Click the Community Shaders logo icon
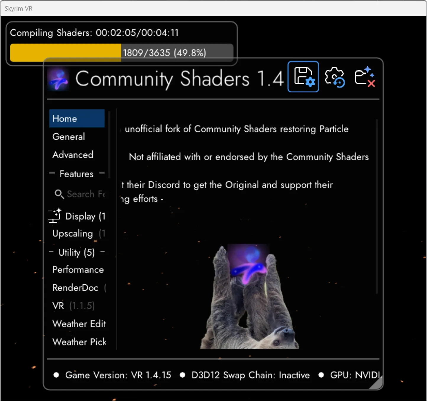 pos(58,79)
